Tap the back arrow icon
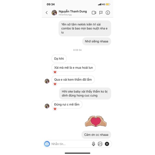155x155 pixels. [x=47, y=12]
